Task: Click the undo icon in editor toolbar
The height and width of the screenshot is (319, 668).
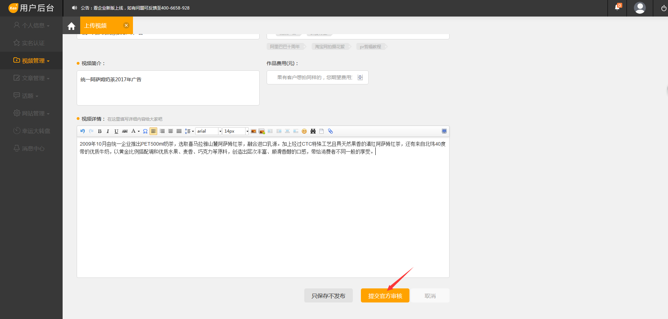Action: tap(83, 131)
